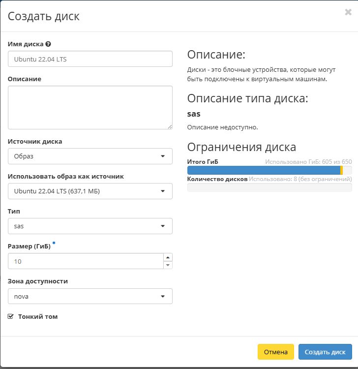Click inside the Описание text area
The height and width of the screenshot is (369, 358).
tap(90, 107)
